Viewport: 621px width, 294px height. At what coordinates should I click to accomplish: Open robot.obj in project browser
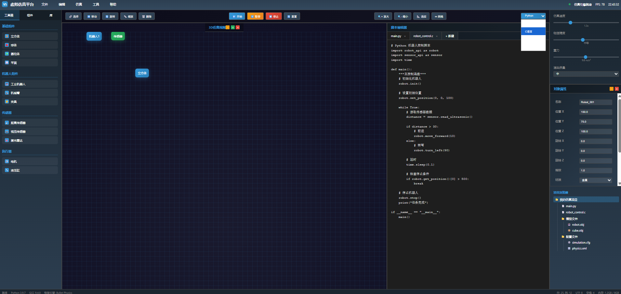578,225
